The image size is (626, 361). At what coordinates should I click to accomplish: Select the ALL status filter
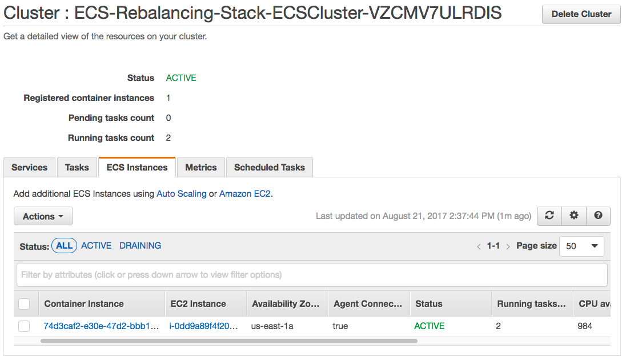click(65, 246)
